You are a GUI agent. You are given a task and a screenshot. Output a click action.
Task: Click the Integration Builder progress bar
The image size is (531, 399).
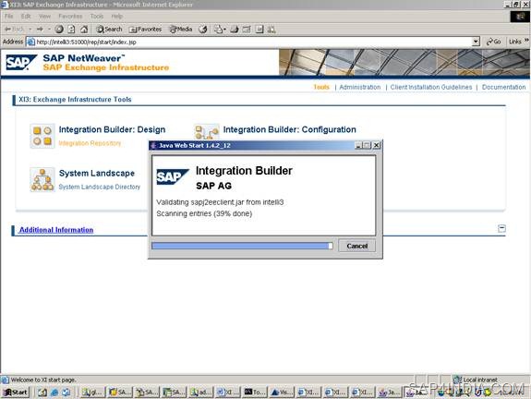pyautogui.click(x=242, y=246)
